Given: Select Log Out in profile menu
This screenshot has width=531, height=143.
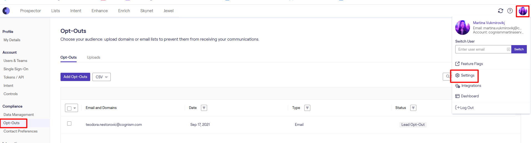Looking at the screenshot, I should point(467,108).
